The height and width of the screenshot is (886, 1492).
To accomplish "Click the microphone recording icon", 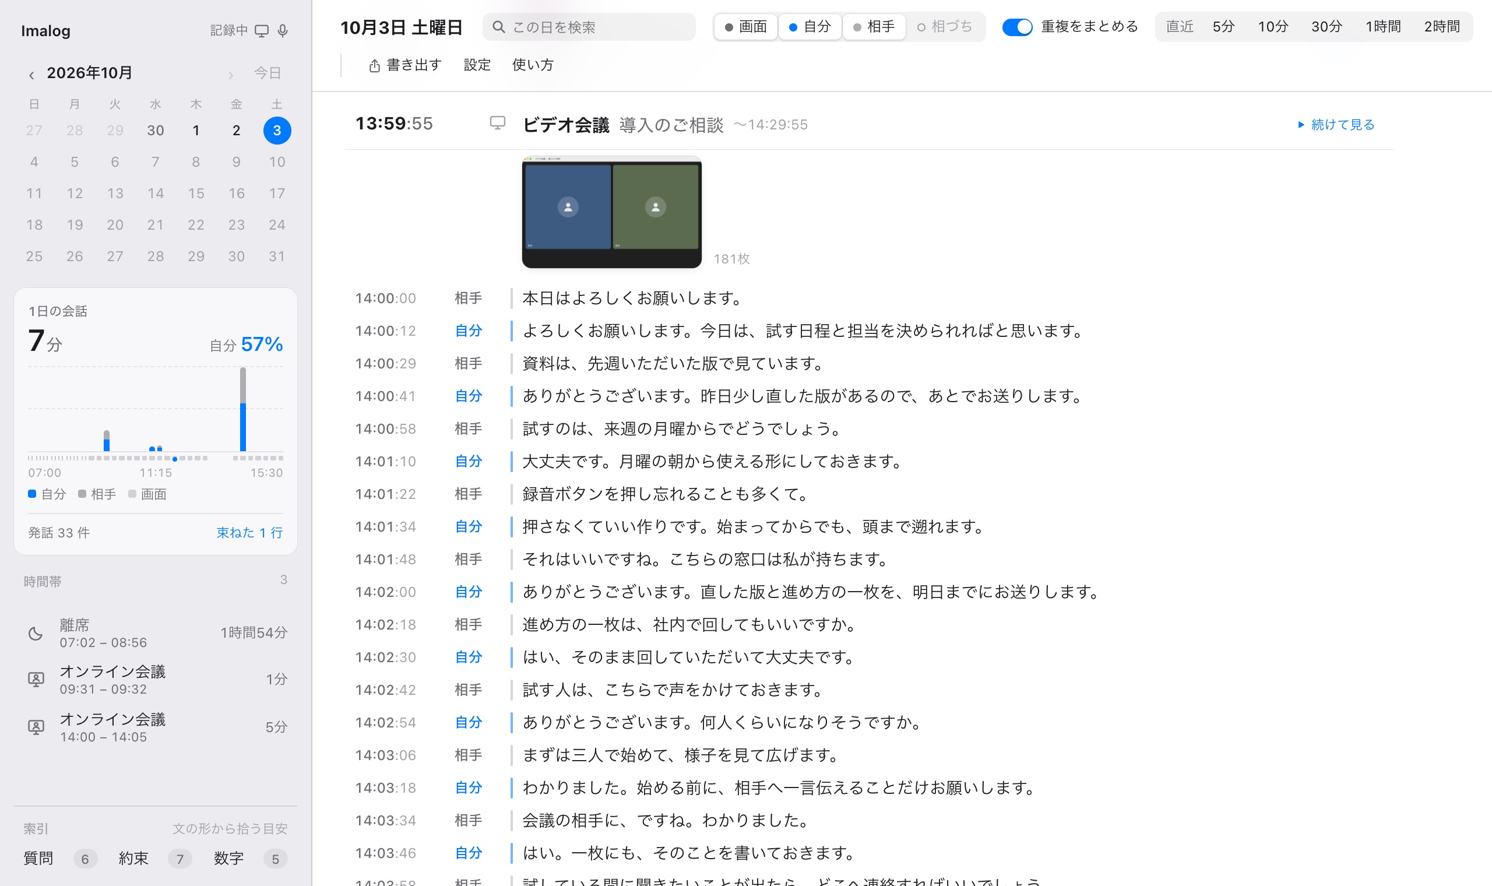I will coord(283,30).
